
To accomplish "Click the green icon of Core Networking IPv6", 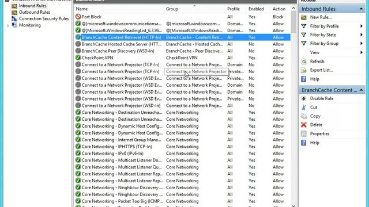I will pos(78,153).
